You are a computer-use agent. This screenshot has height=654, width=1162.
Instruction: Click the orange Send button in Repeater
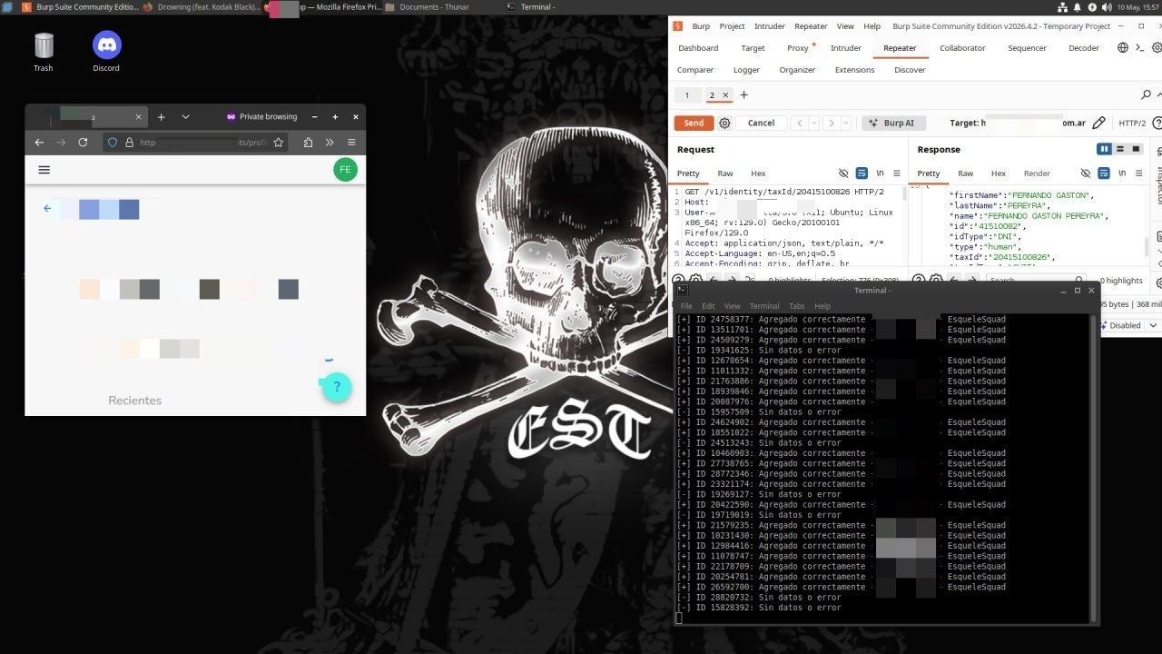(x=694, y=123)
